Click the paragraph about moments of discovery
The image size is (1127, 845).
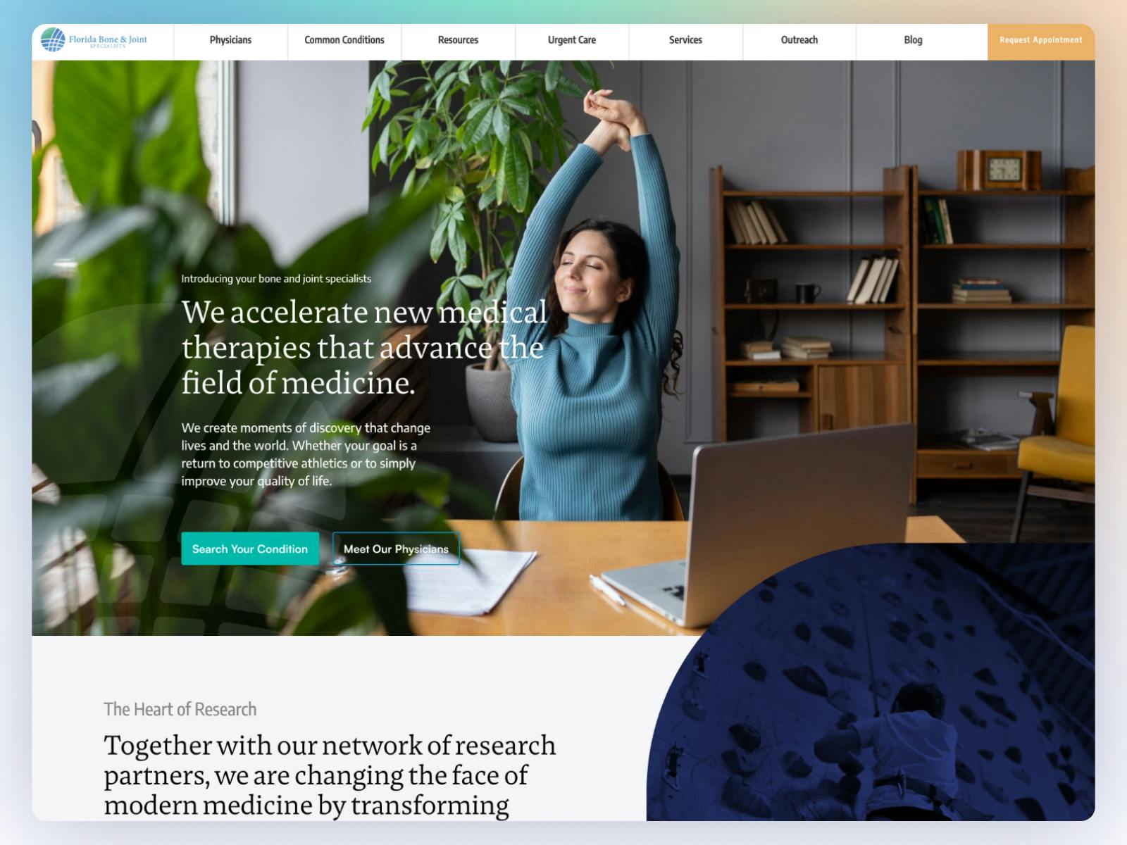[306, 454]
